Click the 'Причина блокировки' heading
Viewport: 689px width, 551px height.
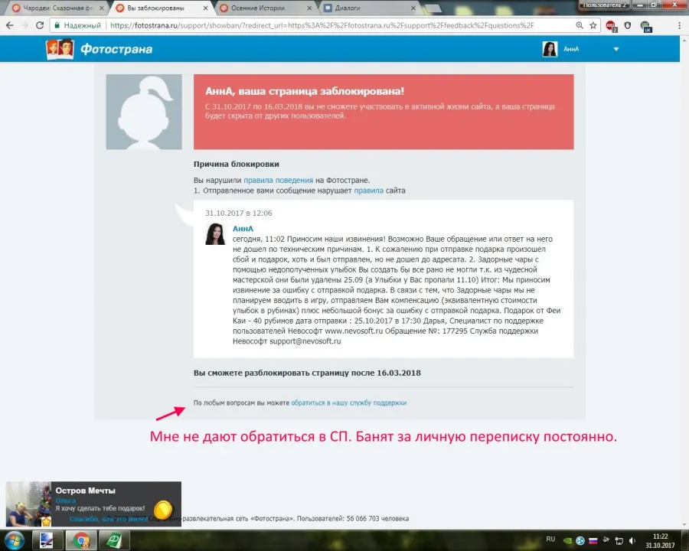(x=237, y=164)
